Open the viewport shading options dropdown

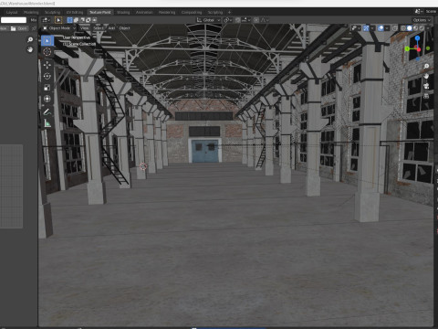click(428, 28)
